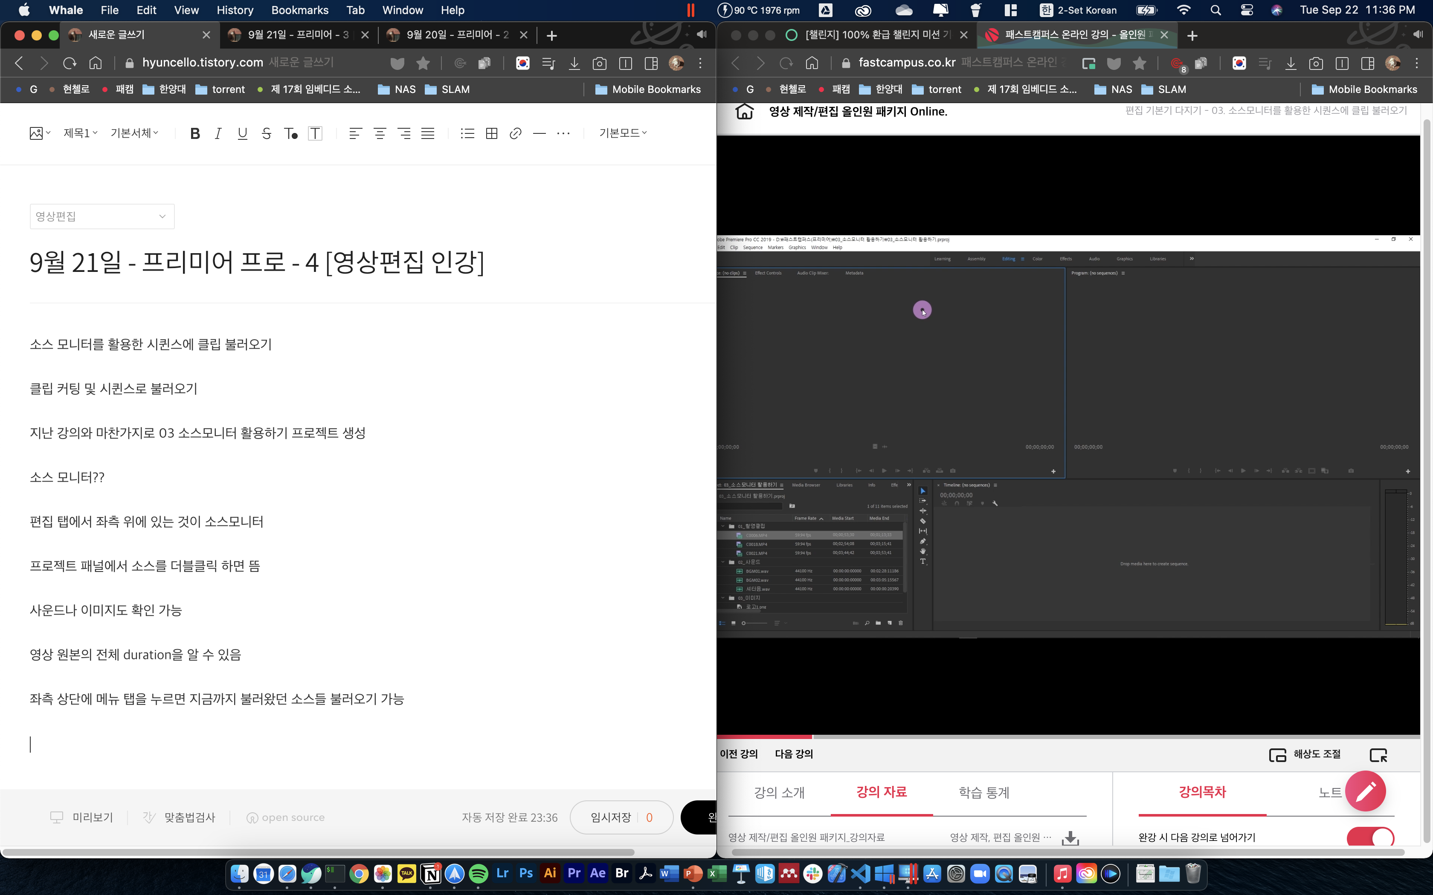Insert a bulleted list

point(467,133)
